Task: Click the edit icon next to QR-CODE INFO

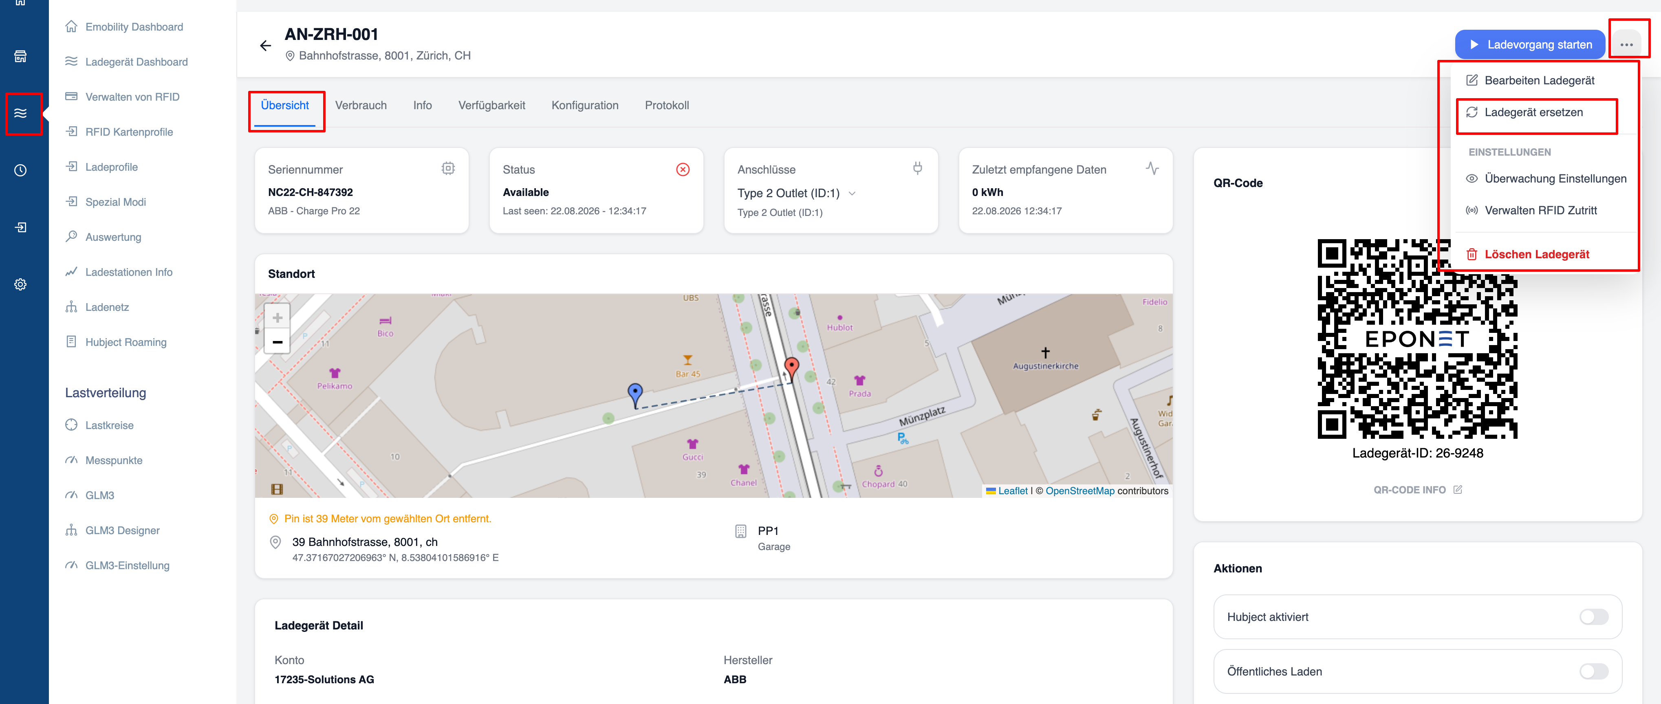Action: (x=1458, y=490)
